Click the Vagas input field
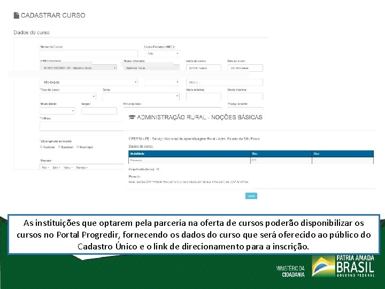The image size is (385, 289). tap(99, 111)
